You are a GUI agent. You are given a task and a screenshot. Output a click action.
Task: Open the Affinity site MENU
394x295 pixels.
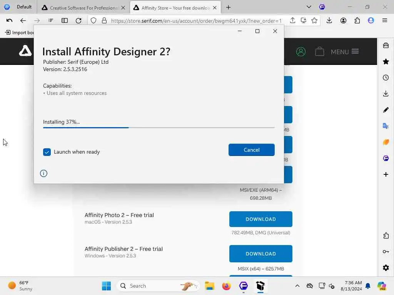click(x=344, y=52)
